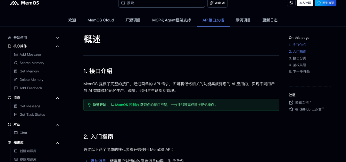This screenshot has height=162, width=346.
Task: Click the book icon beside 知识库
Action: point(10,143)
